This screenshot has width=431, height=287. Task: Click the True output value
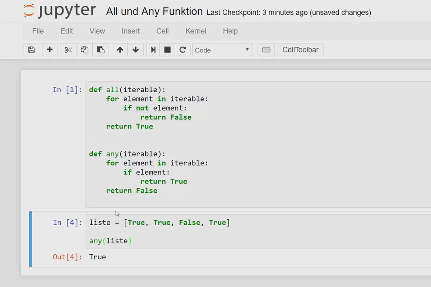(x=97, y=257)
